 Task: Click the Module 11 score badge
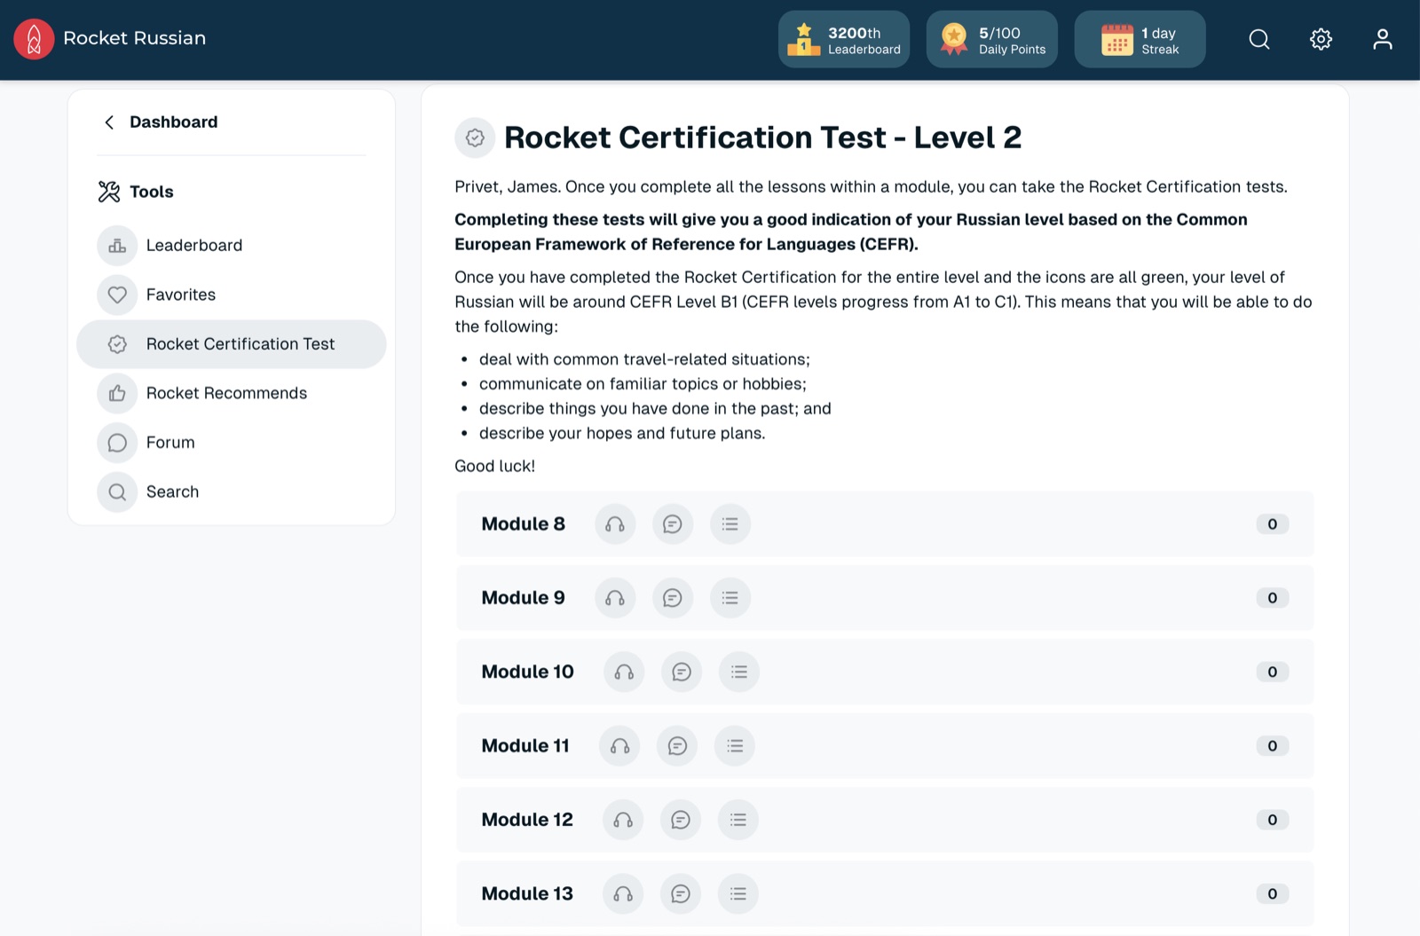click(x=1273, y=746)
